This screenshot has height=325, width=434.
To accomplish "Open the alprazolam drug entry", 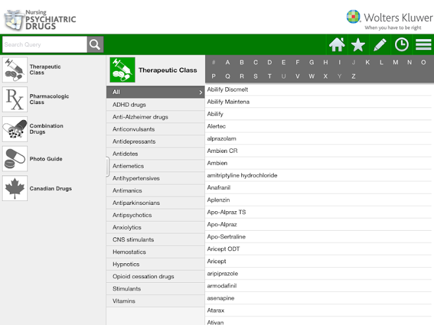I will pos(319,138).
